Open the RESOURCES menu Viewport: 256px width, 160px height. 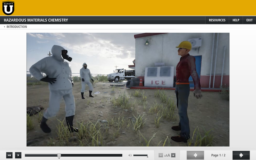pos(217,20)
